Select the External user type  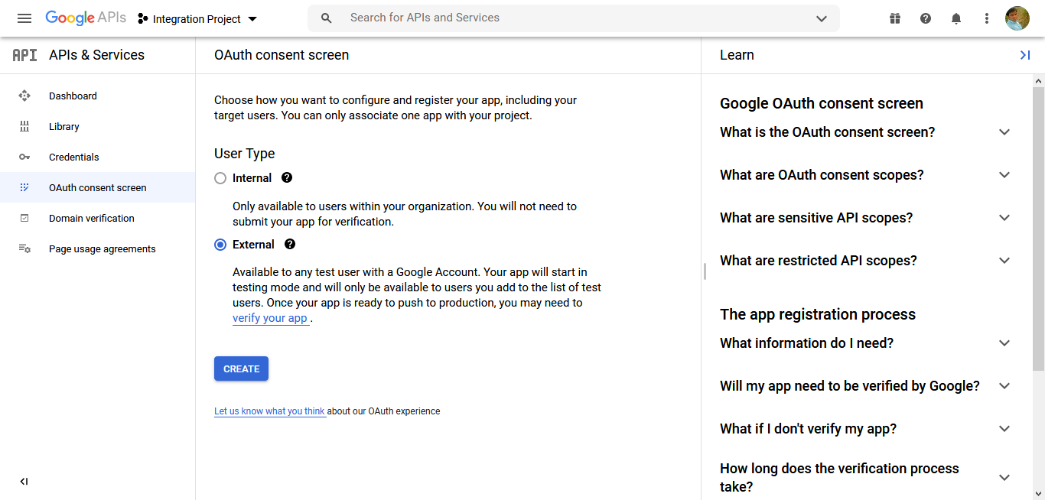[220, 245]
